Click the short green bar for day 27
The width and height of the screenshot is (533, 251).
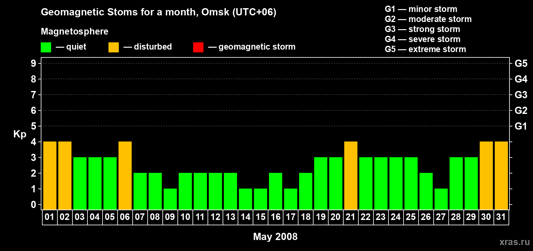point(441,199)
